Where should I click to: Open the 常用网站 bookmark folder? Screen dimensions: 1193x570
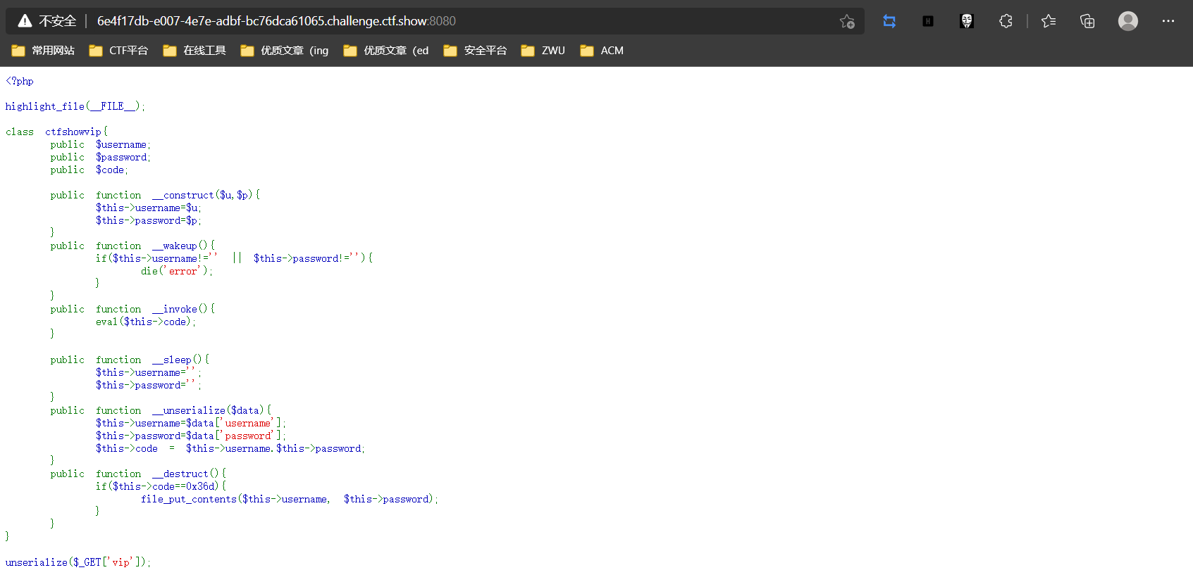[43, 51]
